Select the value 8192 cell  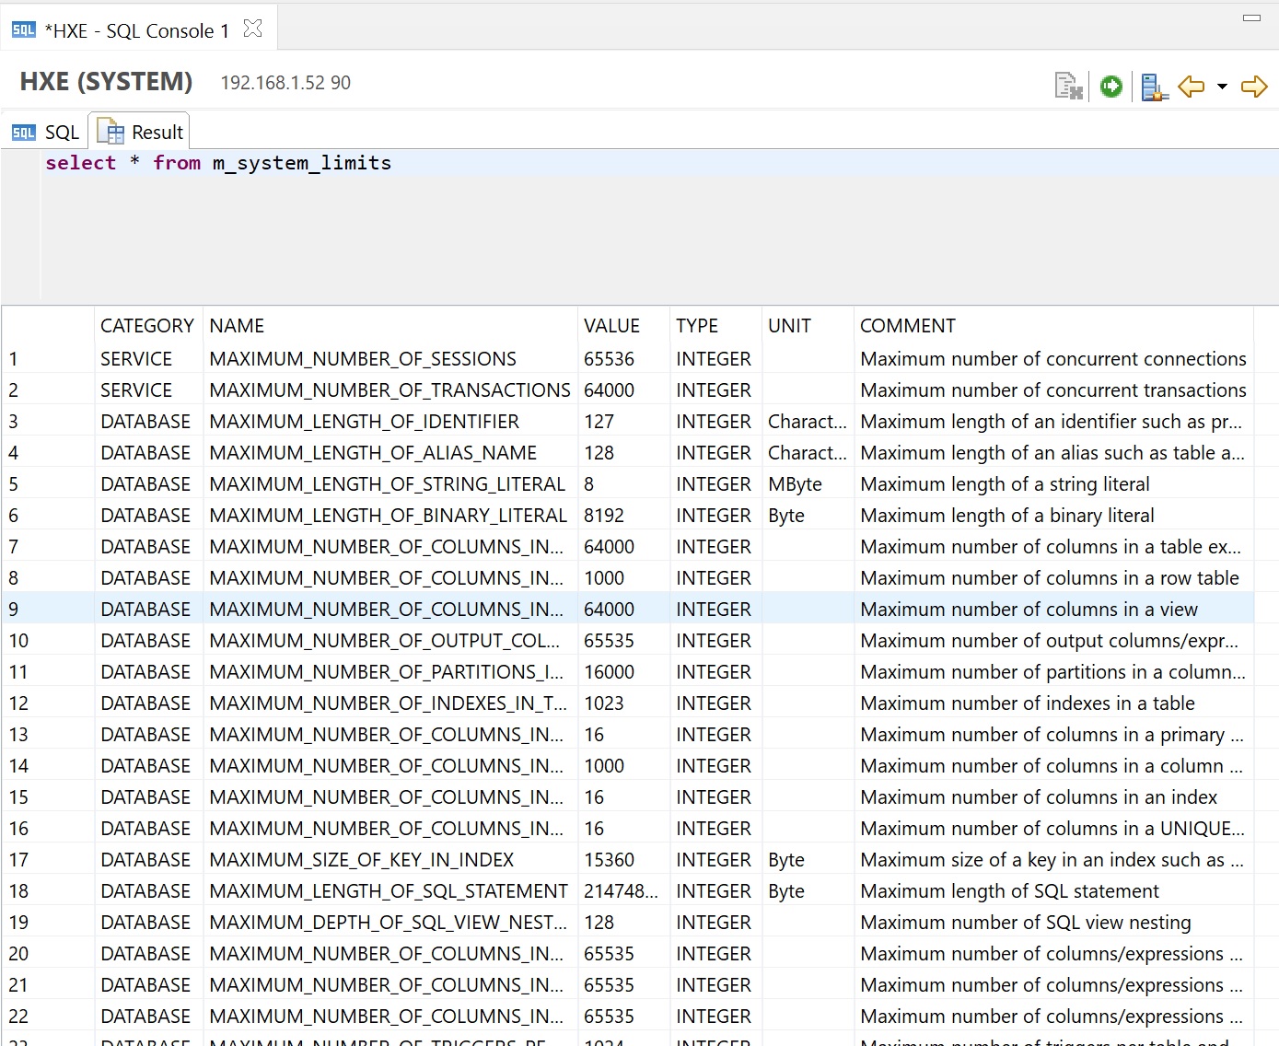(x=604, y=516)
